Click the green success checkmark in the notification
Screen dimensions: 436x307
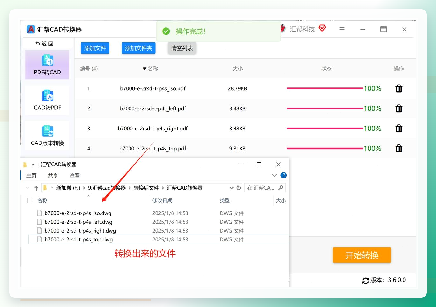(x=166, y=31)
